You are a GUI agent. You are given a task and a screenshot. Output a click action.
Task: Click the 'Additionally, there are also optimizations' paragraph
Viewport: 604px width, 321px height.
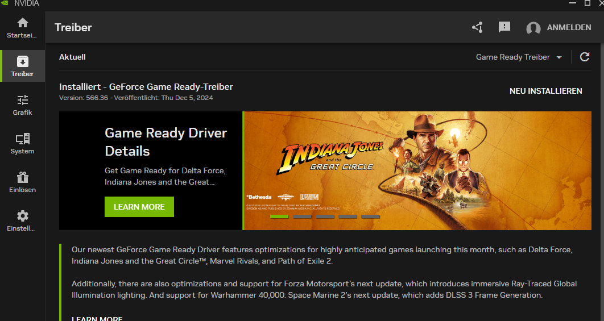pos(324,289)
